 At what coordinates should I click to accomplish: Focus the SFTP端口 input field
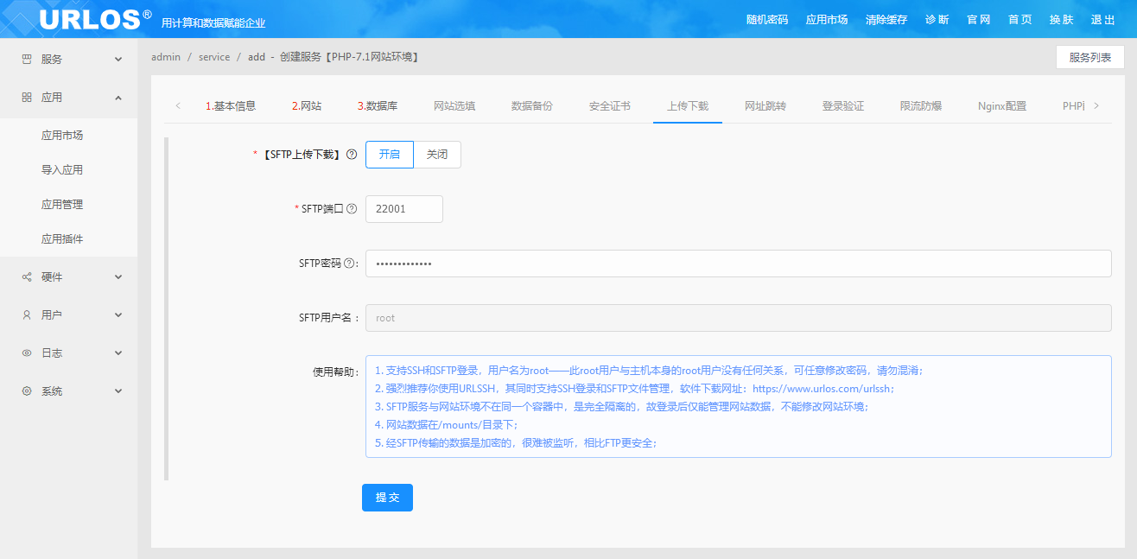[x=403, y=209]
